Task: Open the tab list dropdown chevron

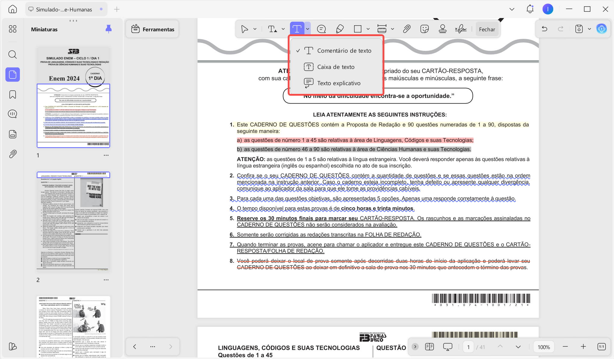Action: pos(512,9)
